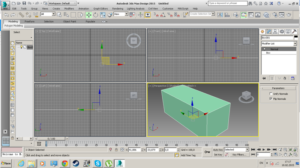Open the Material Editor icon
This screenshot has height=168, width=300.
tap(266, 15)
